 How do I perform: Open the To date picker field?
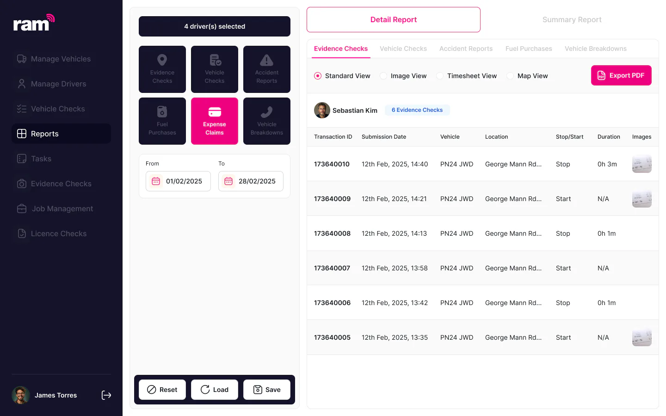click(251, 181)
